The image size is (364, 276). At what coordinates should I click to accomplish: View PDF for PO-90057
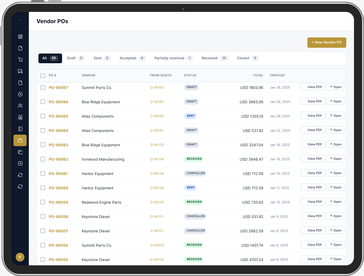point(312,231)
